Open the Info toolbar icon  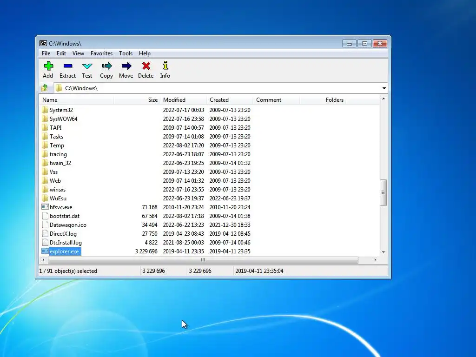click(165, 66)
